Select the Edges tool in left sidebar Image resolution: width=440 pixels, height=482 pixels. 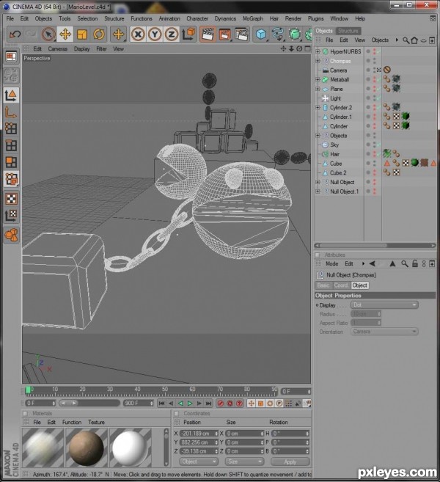(11, 145)
